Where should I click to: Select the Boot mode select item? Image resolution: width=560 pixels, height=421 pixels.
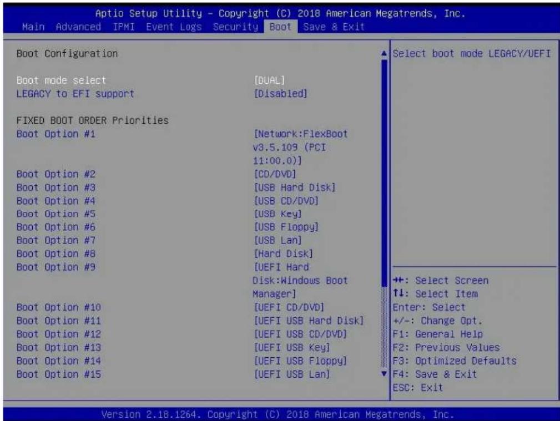click(x=61, y=80)
